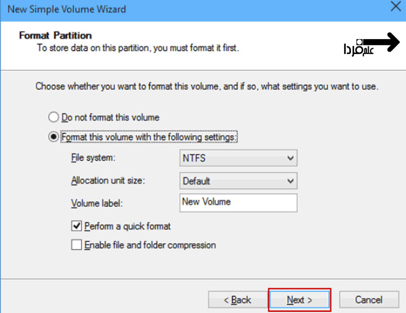406x313 pixels.
Task: Close the New Simple Volume Wizard window
Action: [x=395, y=8]
